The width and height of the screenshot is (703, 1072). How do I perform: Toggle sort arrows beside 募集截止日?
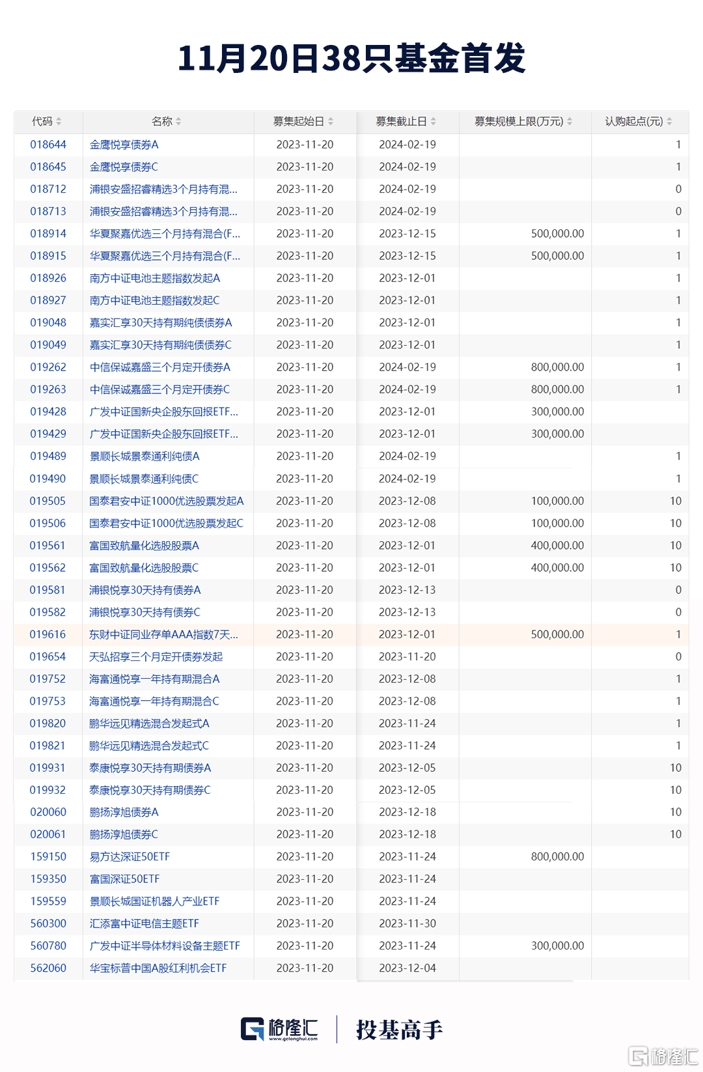pyautogui.click(x=434, y=122)
